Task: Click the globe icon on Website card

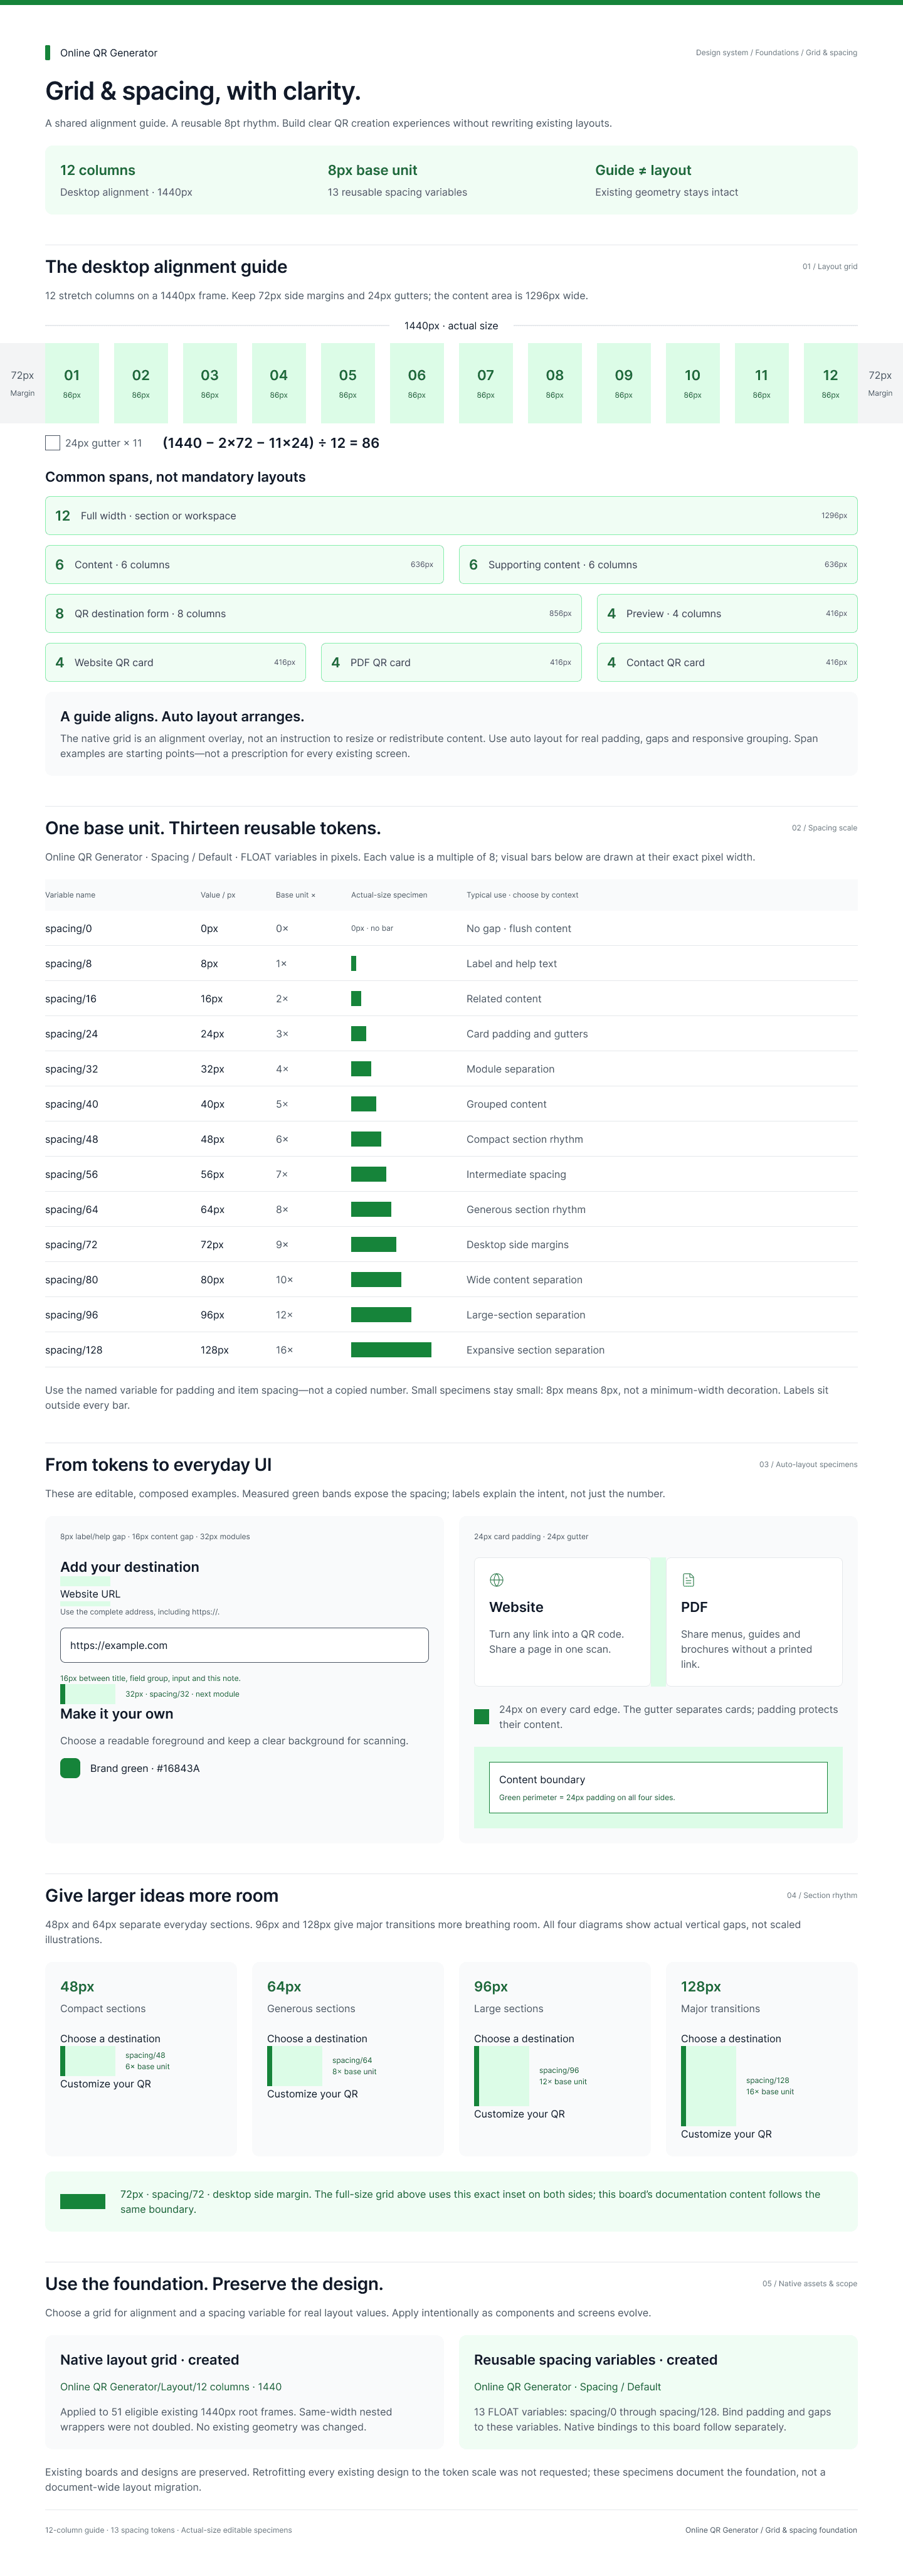Action: [x=496, y=1580]
